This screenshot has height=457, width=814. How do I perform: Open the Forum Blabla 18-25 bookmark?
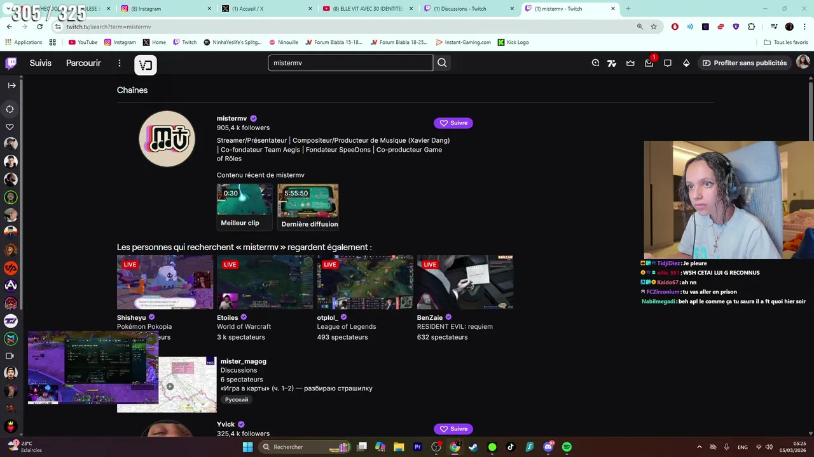(399, 43)
